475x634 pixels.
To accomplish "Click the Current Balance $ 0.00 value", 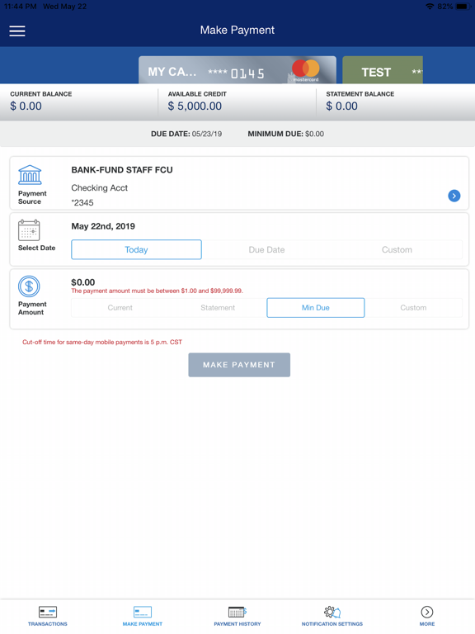I will click(26, 106).
